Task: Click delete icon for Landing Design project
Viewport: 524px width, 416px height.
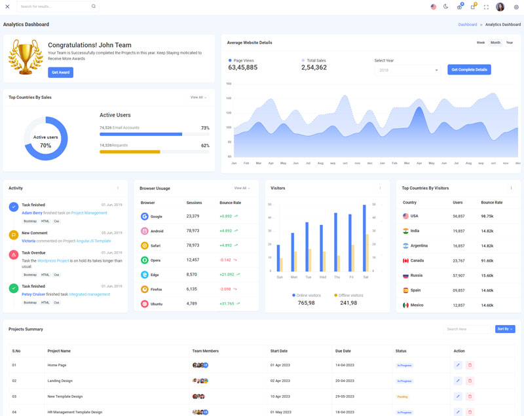Action: (470, 381)
